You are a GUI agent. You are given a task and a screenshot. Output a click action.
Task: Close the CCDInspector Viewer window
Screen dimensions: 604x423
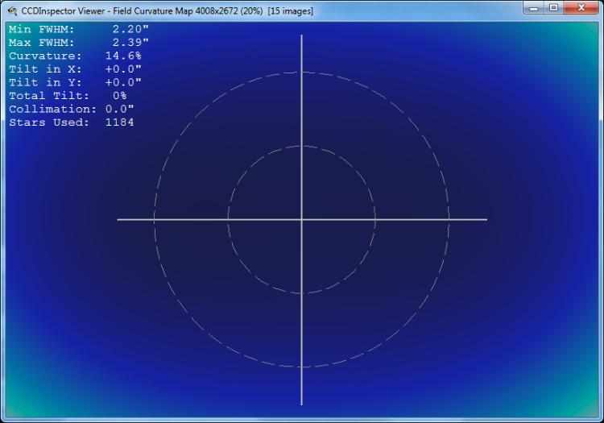pos(581,8)
